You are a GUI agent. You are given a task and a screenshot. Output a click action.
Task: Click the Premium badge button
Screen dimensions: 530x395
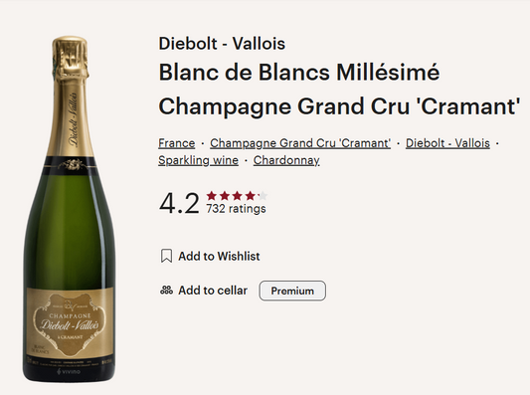292,291
